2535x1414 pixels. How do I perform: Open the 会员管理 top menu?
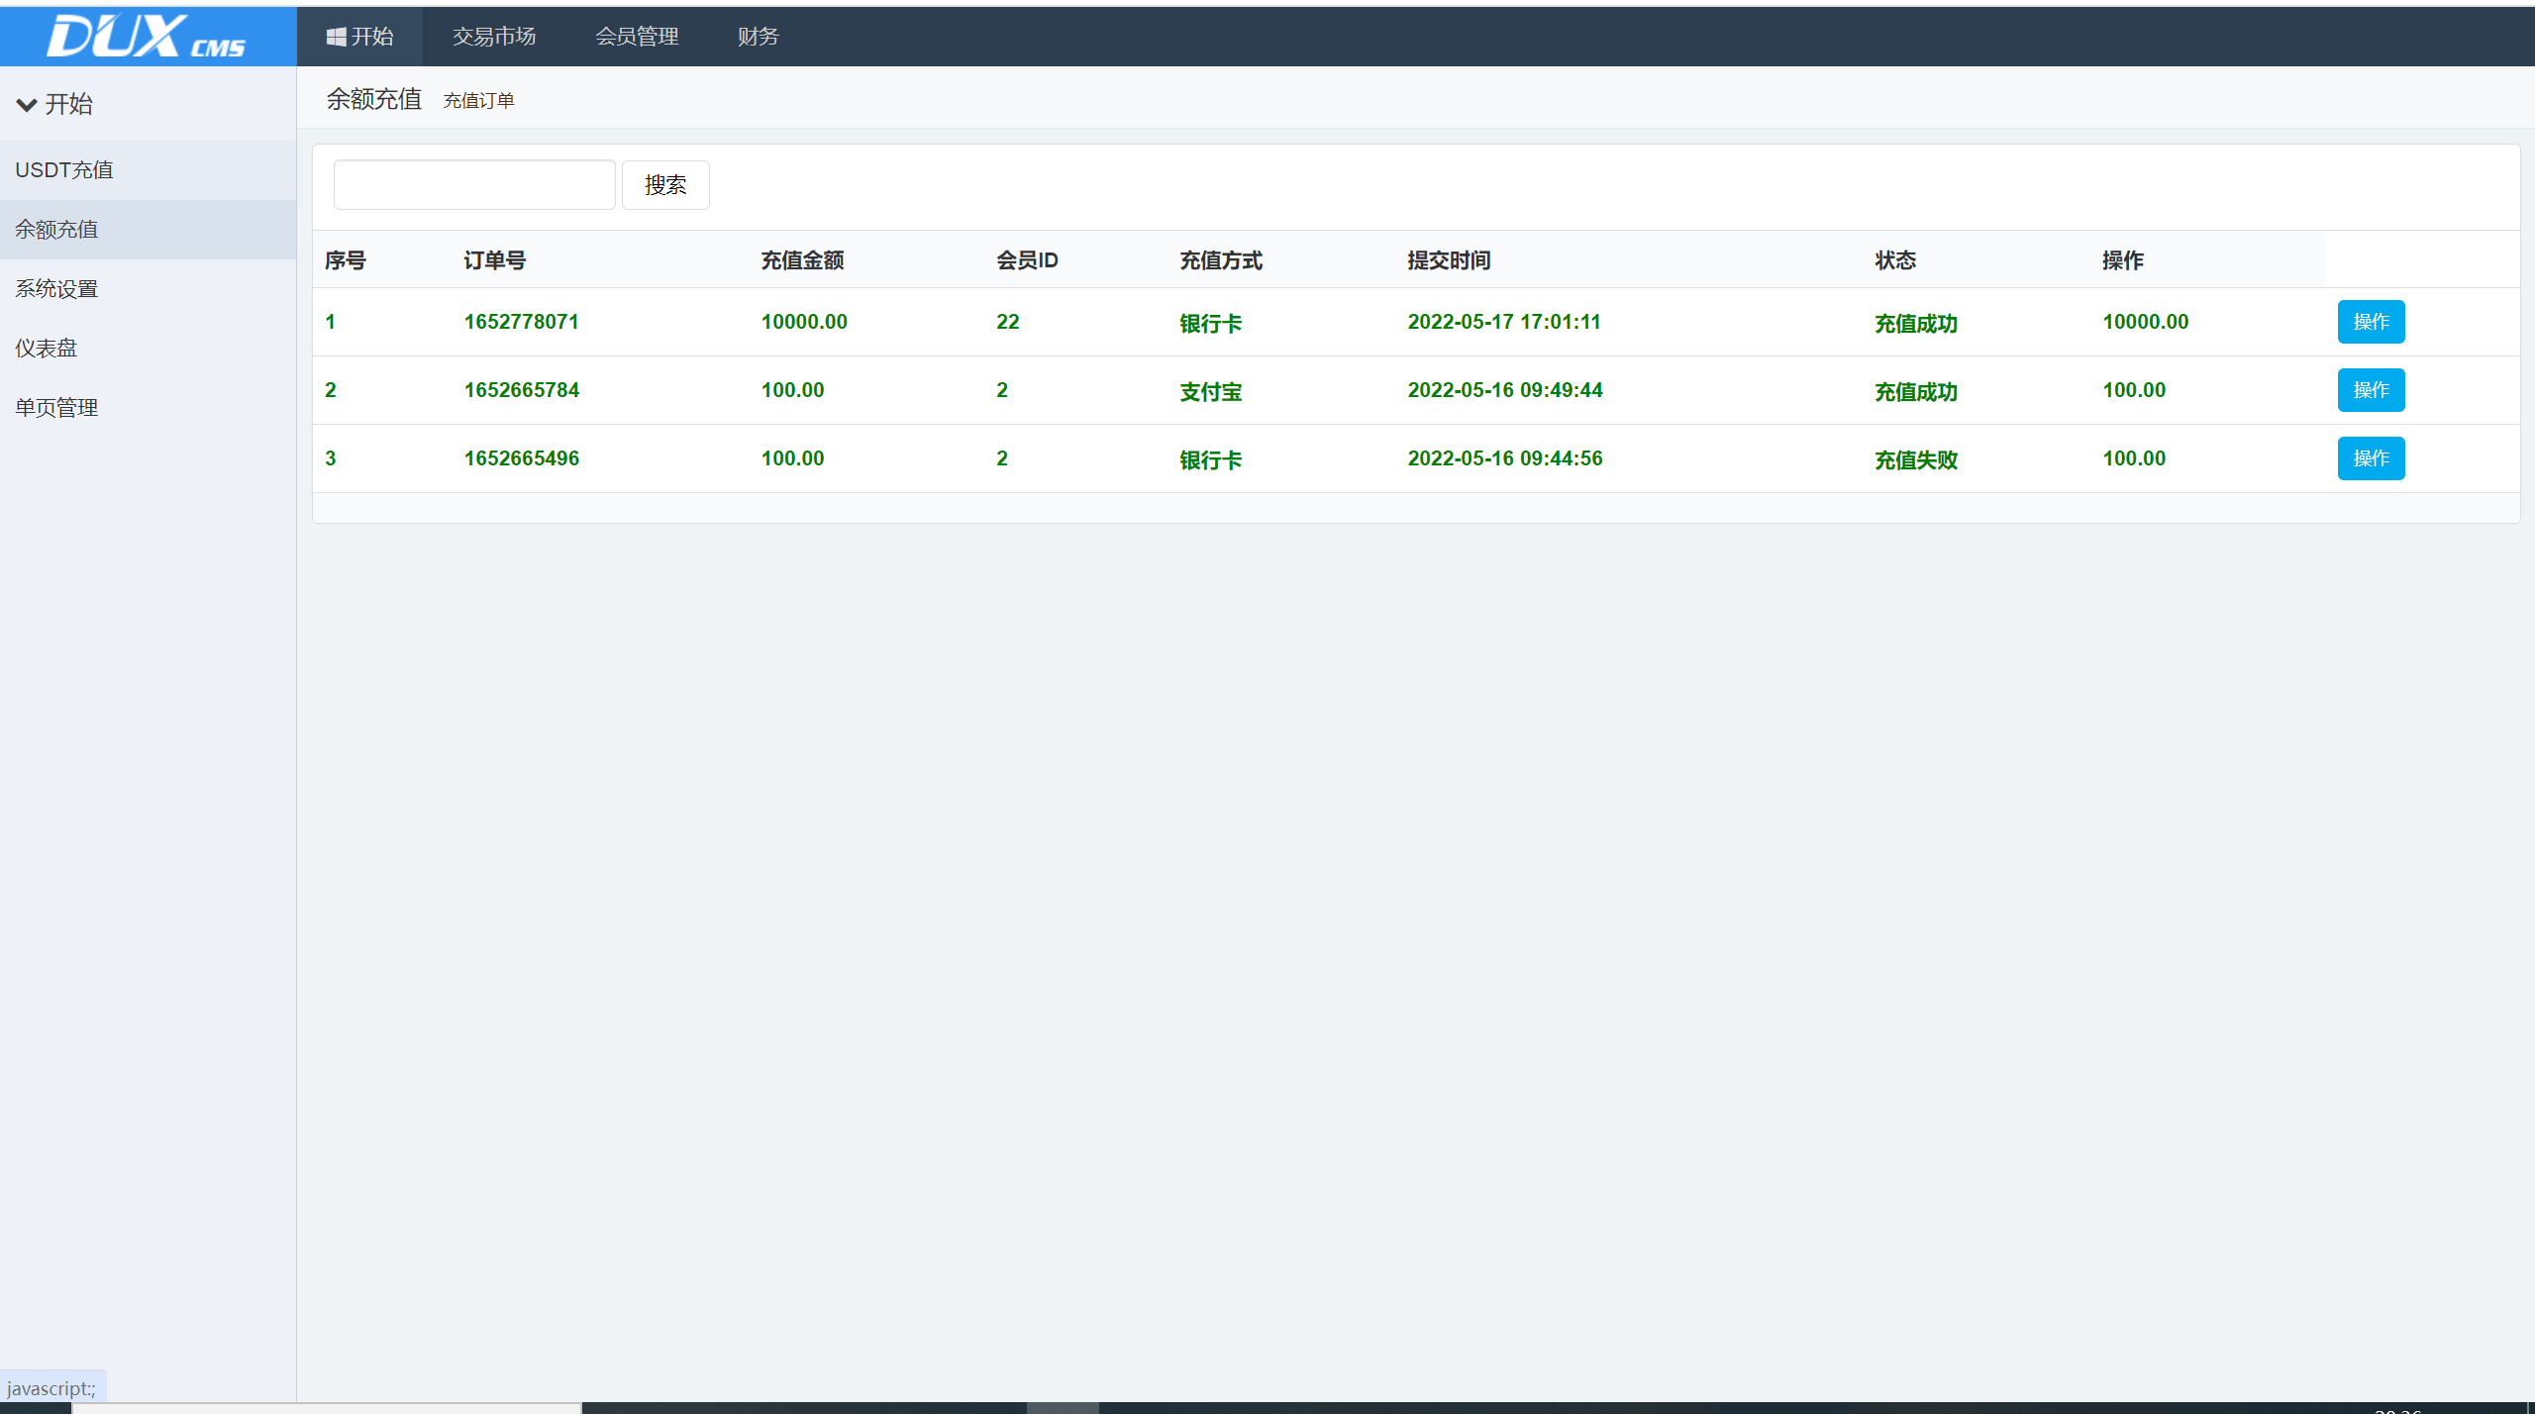click(636, 37)
